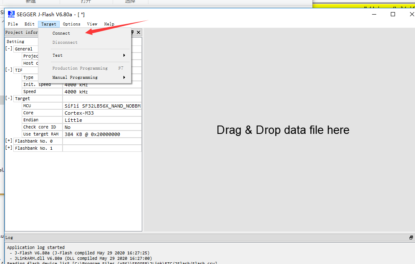The image size is (415, 264).
Task: Select the Init. speed value row
Action: [x=102, y=85]
